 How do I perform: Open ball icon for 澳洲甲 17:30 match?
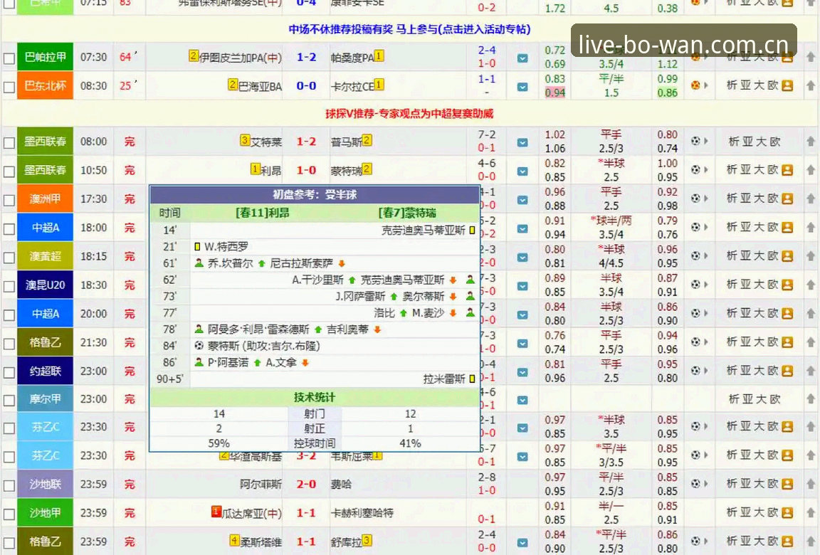tap(695, 199)
